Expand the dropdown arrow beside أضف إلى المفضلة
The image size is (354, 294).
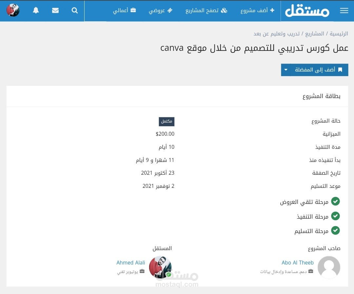point(286,70)
